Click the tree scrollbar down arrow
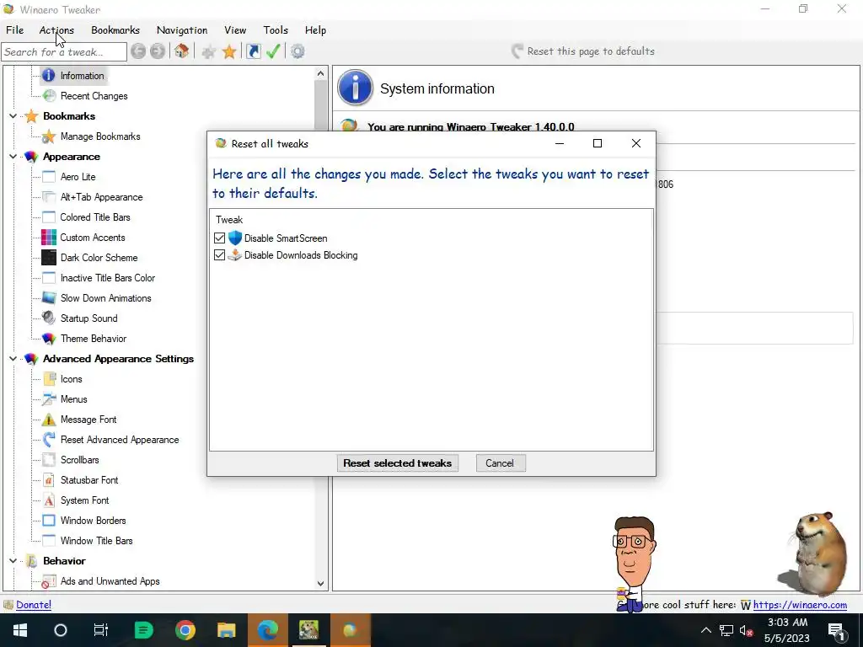This screenshot has height=647, width=863. 320,584
